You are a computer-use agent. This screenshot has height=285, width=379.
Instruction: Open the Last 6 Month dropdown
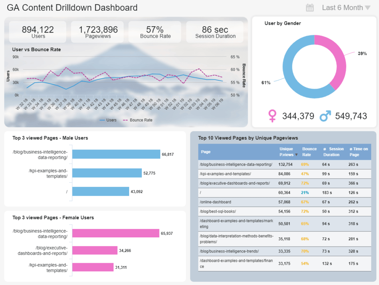[x=346, y=8]
